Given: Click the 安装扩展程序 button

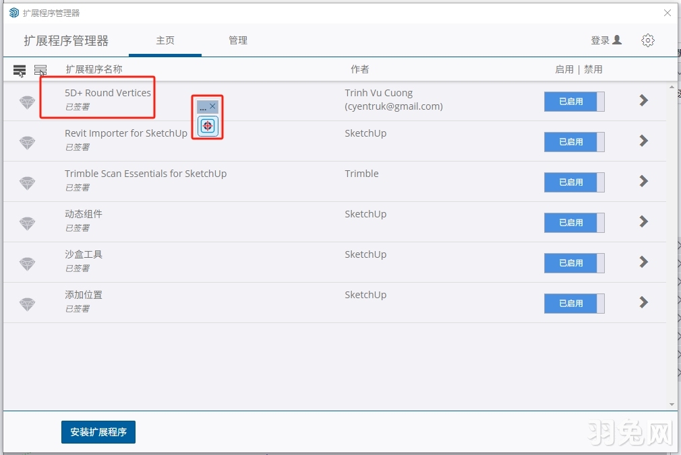Looking at the screenshot, I should click(x=98, y=432).
